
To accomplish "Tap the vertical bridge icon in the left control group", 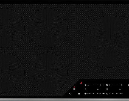I will (86, 89).
